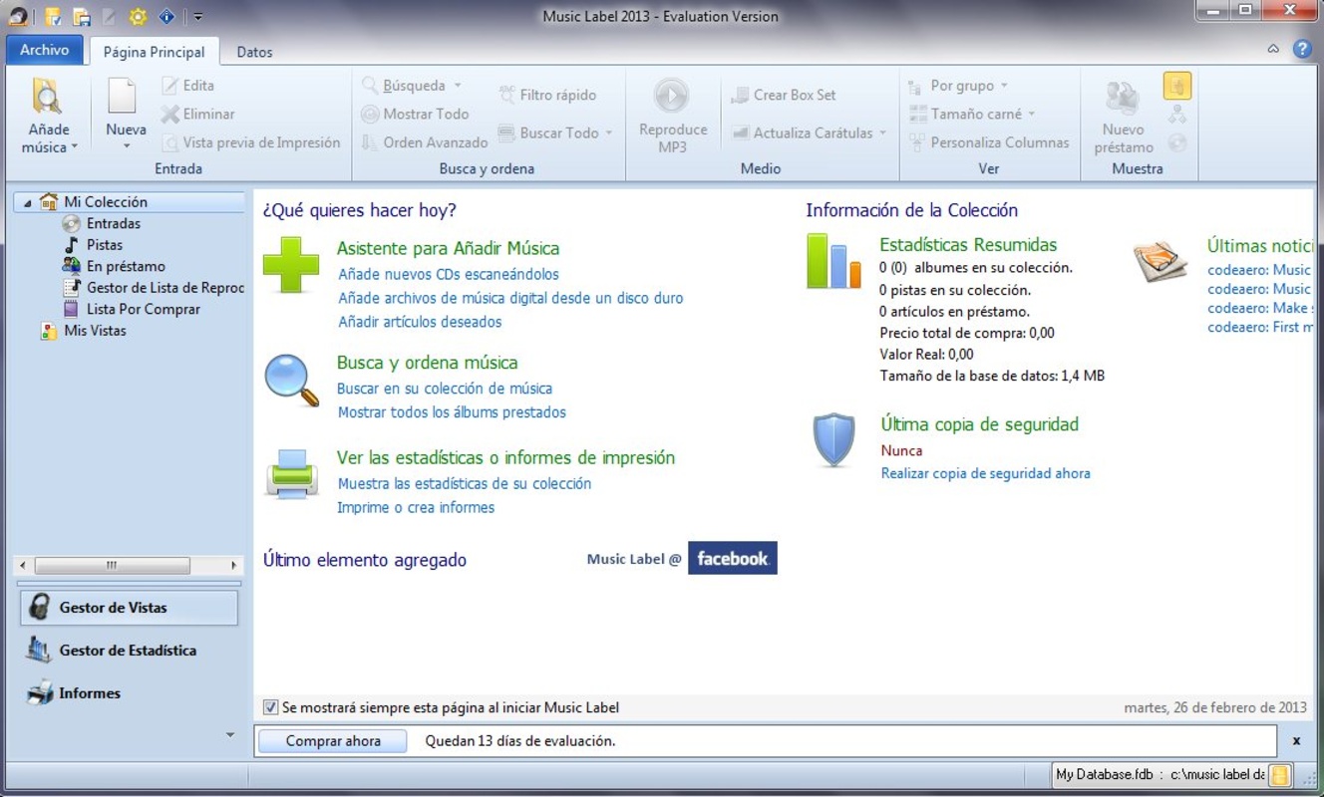The height and width of the screenshot is (797, 1324).
Task: Click the sidebar scrollbar right arrow
Action: point(233,565)
